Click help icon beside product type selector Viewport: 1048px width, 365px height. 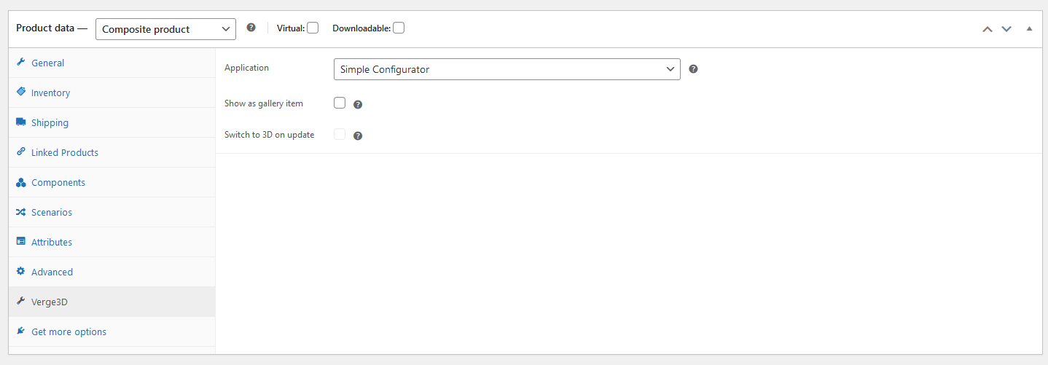tap(251, 28)
